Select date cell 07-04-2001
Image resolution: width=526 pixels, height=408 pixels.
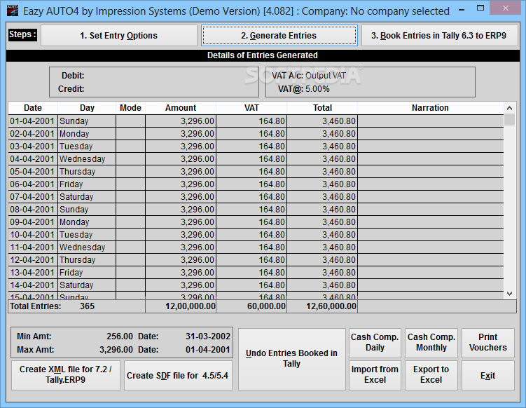point(33,197)
